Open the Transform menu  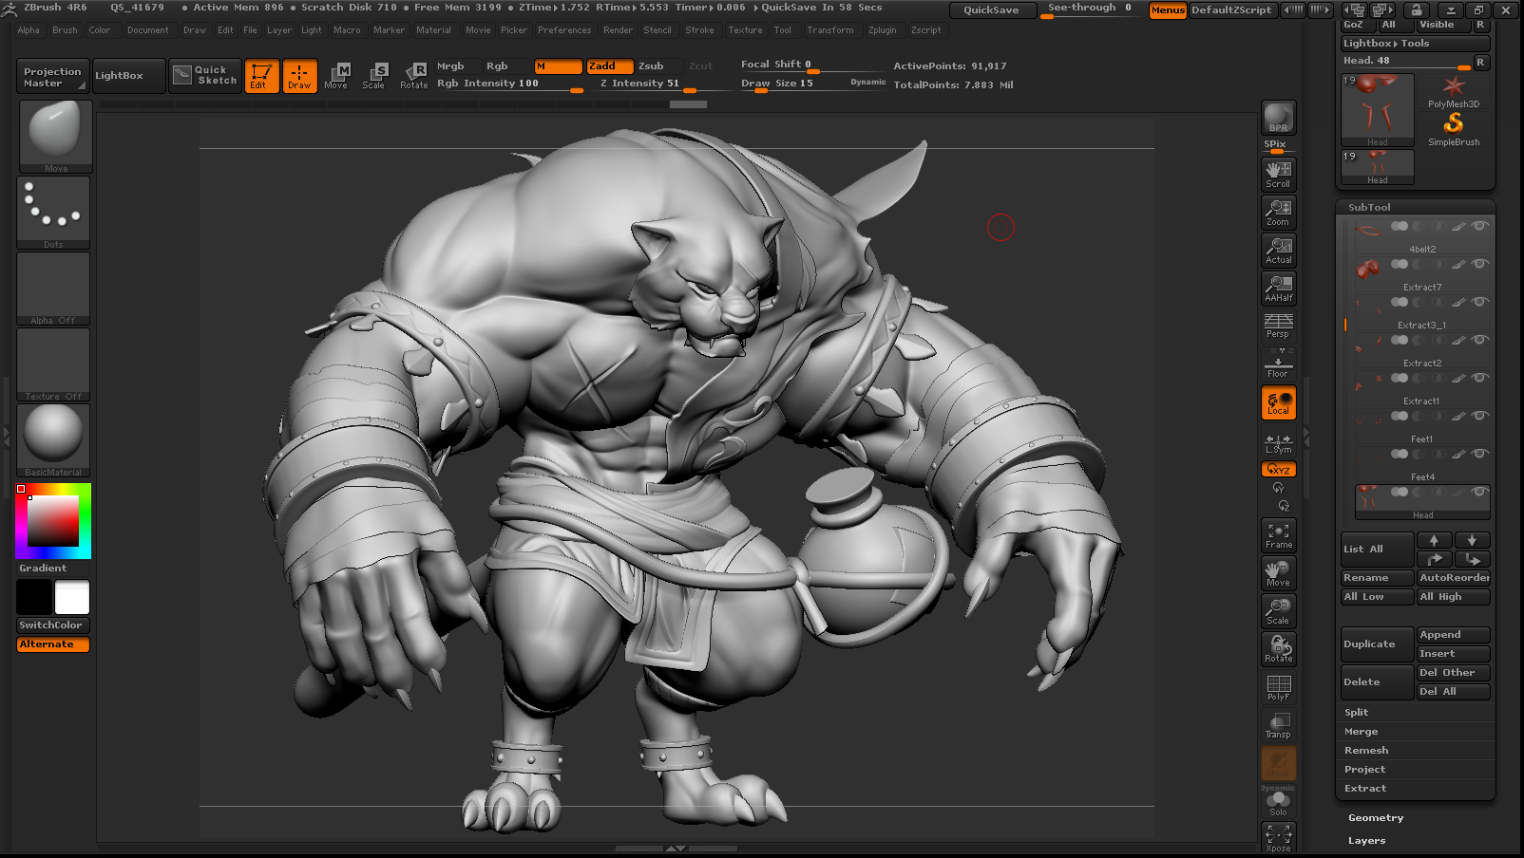tap(830, 30)
